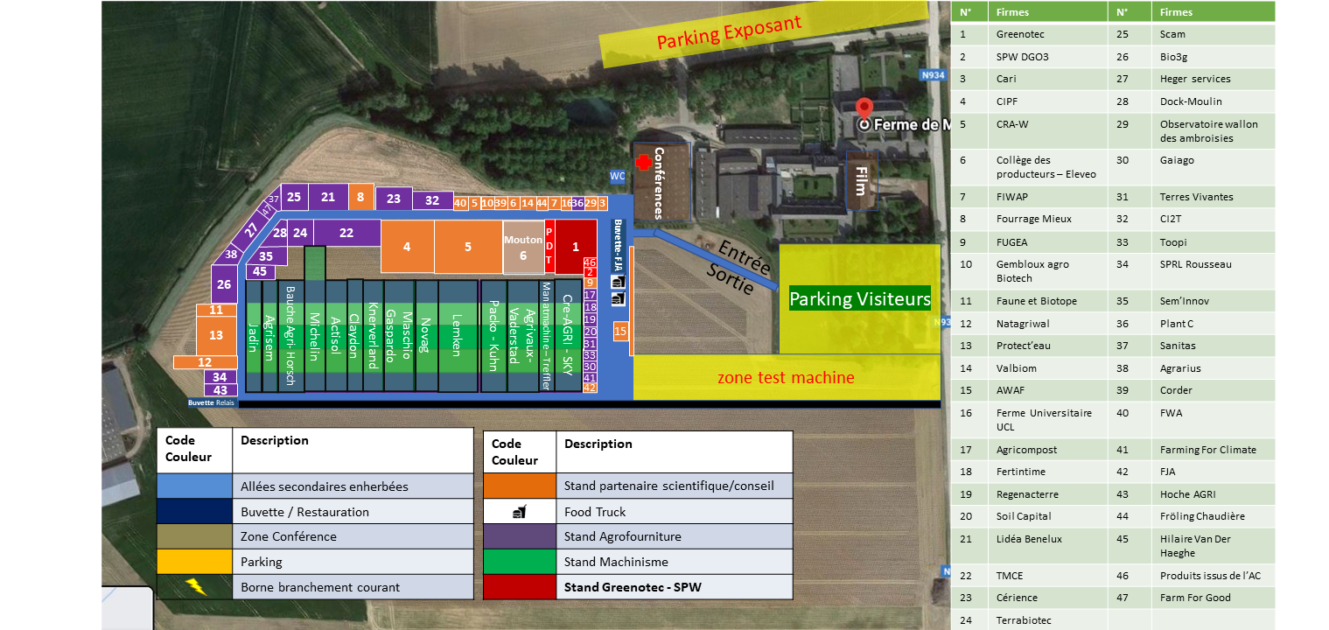Click the Buvette Relais label
The image size is (1329, 630).
click(213, 403)
